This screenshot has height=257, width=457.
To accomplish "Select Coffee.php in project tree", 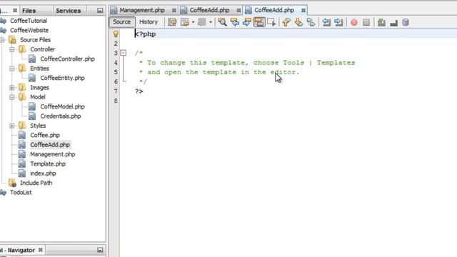I will pyautogui.click(x=45, y=135).
